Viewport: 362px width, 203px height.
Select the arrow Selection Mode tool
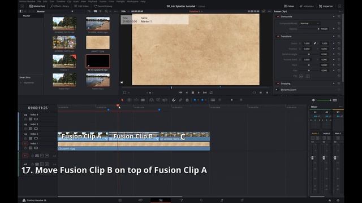click(122, 100)
